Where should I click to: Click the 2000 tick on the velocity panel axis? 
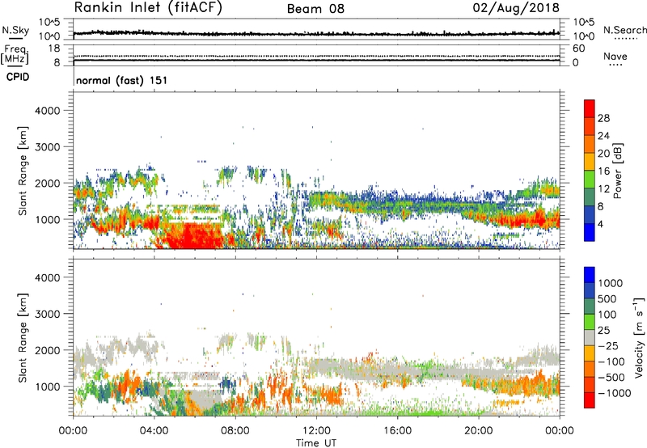click(48, 350)
